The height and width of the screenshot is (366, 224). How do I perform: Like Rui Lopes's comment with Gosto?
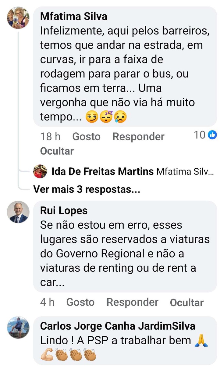(80, 302)
